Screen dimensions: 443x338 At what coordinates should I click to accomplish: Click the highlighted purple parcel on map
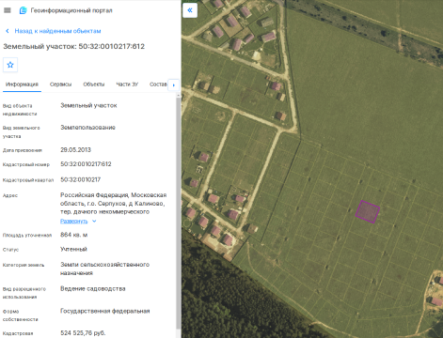pos(368,212)
